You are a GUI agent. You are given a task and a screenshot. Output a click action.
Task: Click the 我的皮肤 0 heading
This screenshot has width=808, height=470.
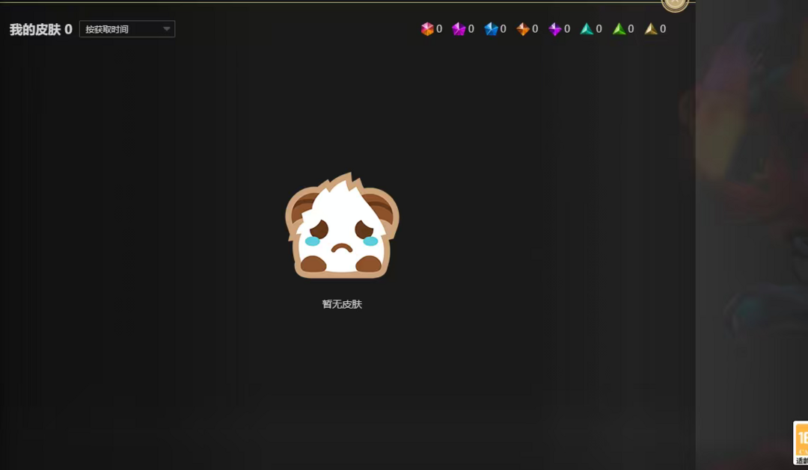click(40, 29)
